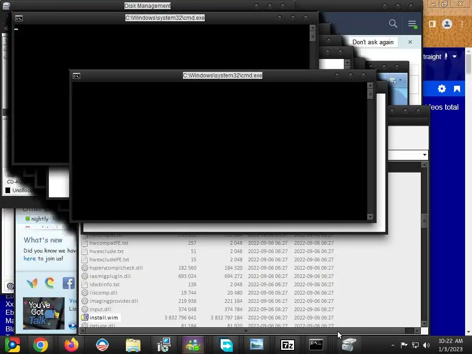
Task: Open the Chrome profile avatar icon
Action: click(x=447, y=24)
